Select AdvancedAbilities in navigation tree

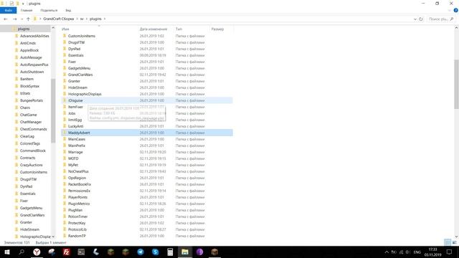[x=34, y=36]
